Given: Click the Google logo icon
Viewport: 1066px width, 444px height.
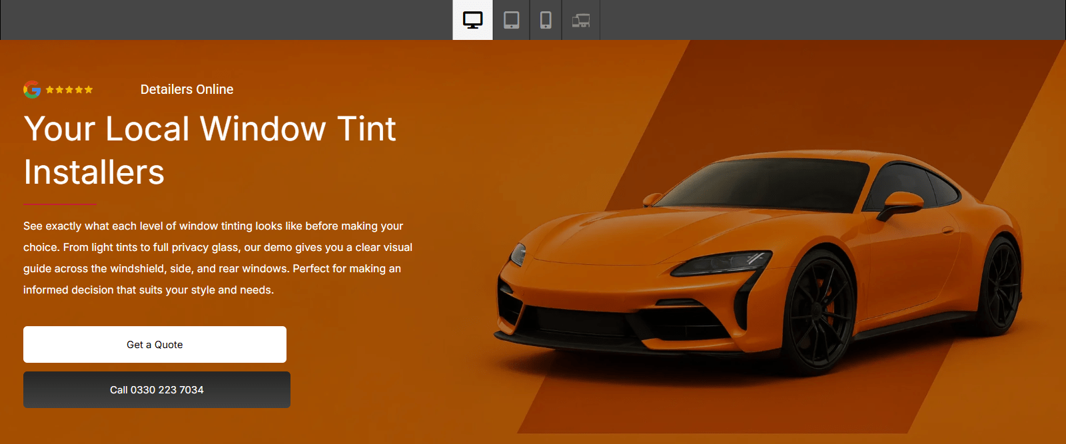Looking at the screenshot, I should coord(32,89).
